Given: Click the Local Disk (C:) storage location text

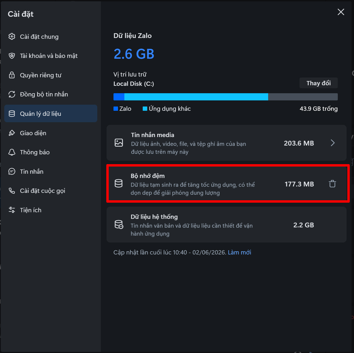Looking at the screenshot, I should [x=134, y=84].
